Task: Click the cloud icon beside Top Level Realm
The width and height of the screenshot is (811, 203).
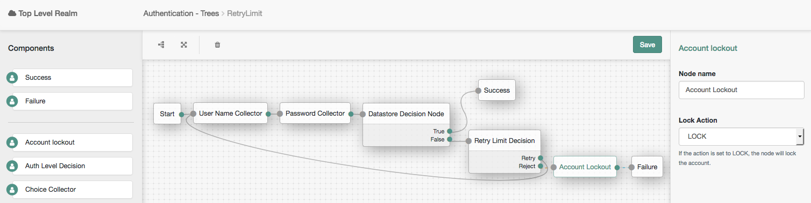Action: pos(12,13)
